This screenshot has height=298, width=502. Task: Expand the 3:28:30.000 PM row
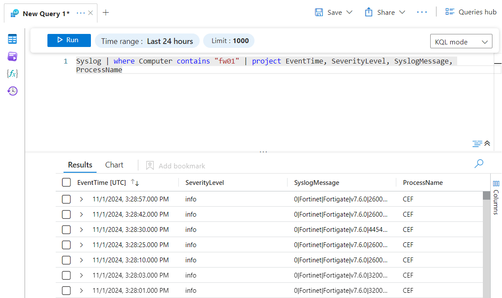coord(81,230)
